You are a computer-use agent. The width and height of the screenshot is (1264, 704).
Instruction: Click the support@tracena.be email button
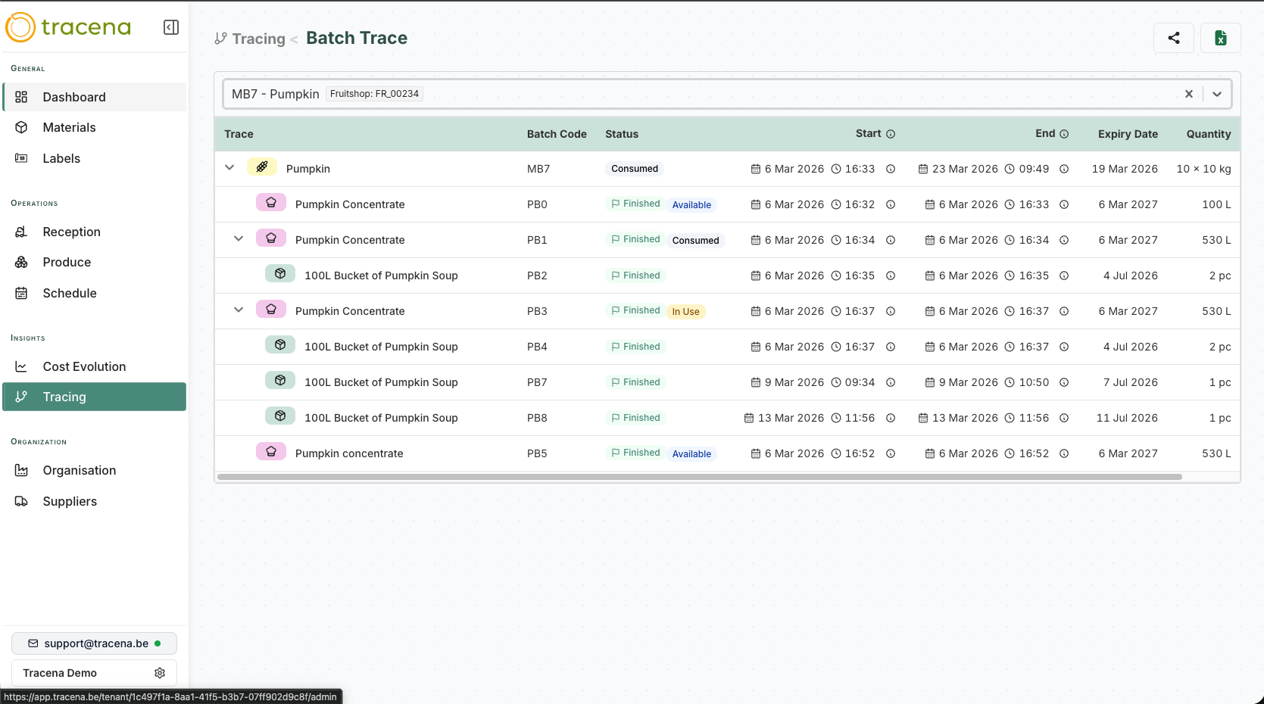coord(94,643)
